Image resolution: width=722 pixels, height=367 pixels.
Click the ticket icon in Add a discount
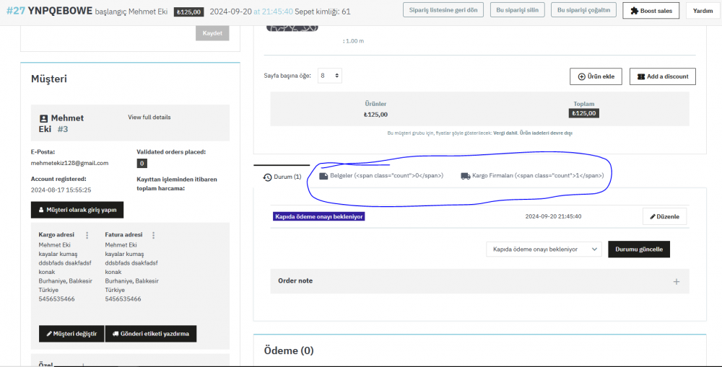click(641, 77)
